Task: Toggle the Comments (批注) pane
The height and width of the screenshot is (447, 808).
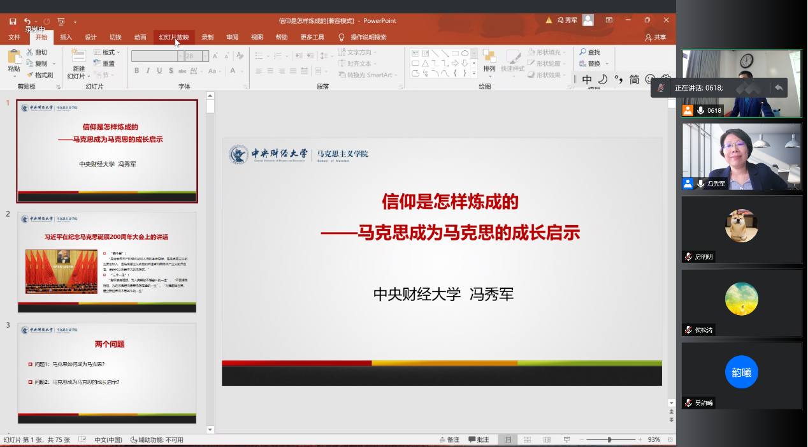Action: [479, 440]
